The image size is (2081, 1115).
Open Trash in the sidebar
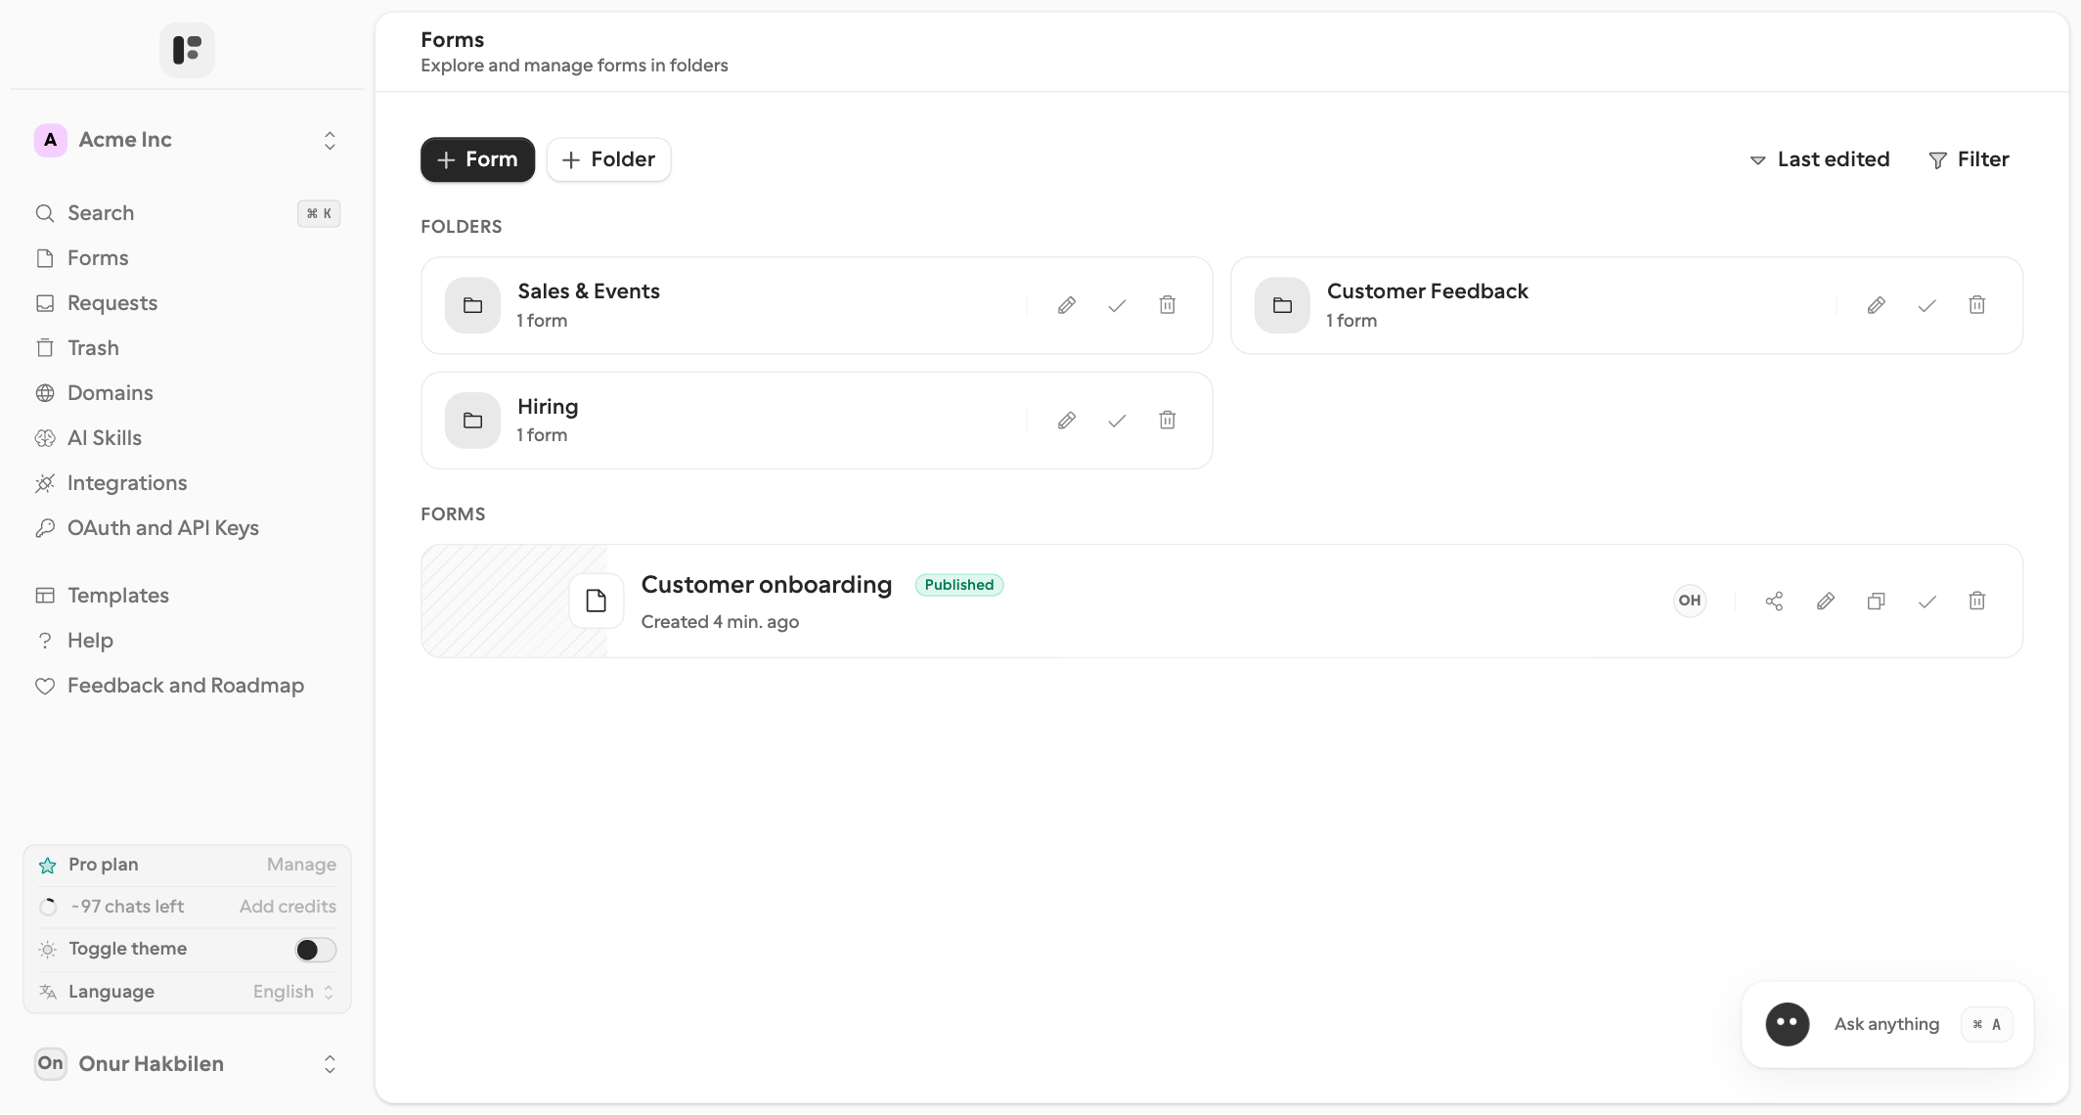pyautogui.click(x=187, y=348)
